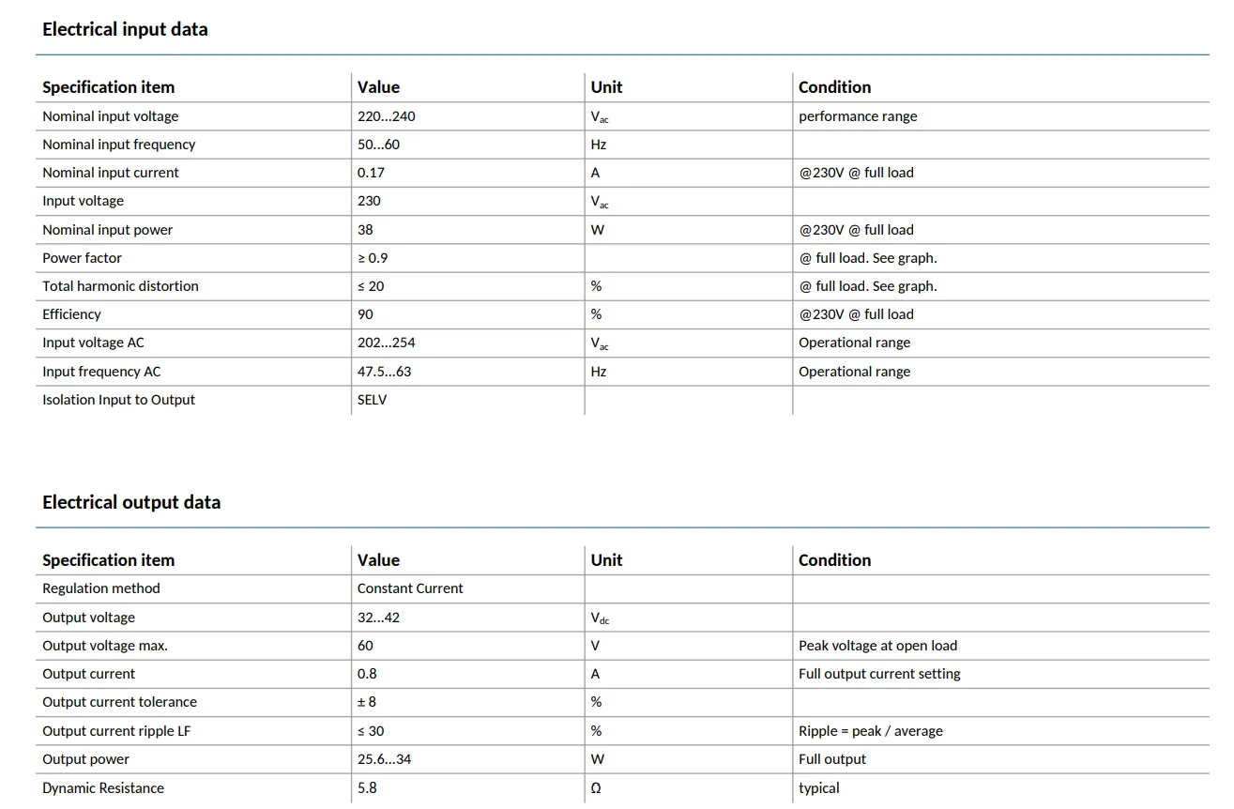
Task: Select the 47.5...63 frequency value
Action: (384, 371)
